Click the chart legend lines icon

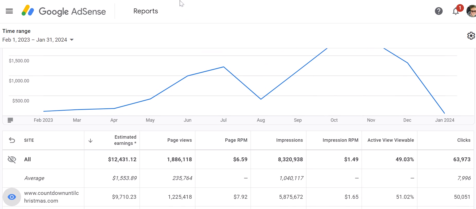click(x=10, y=120)
